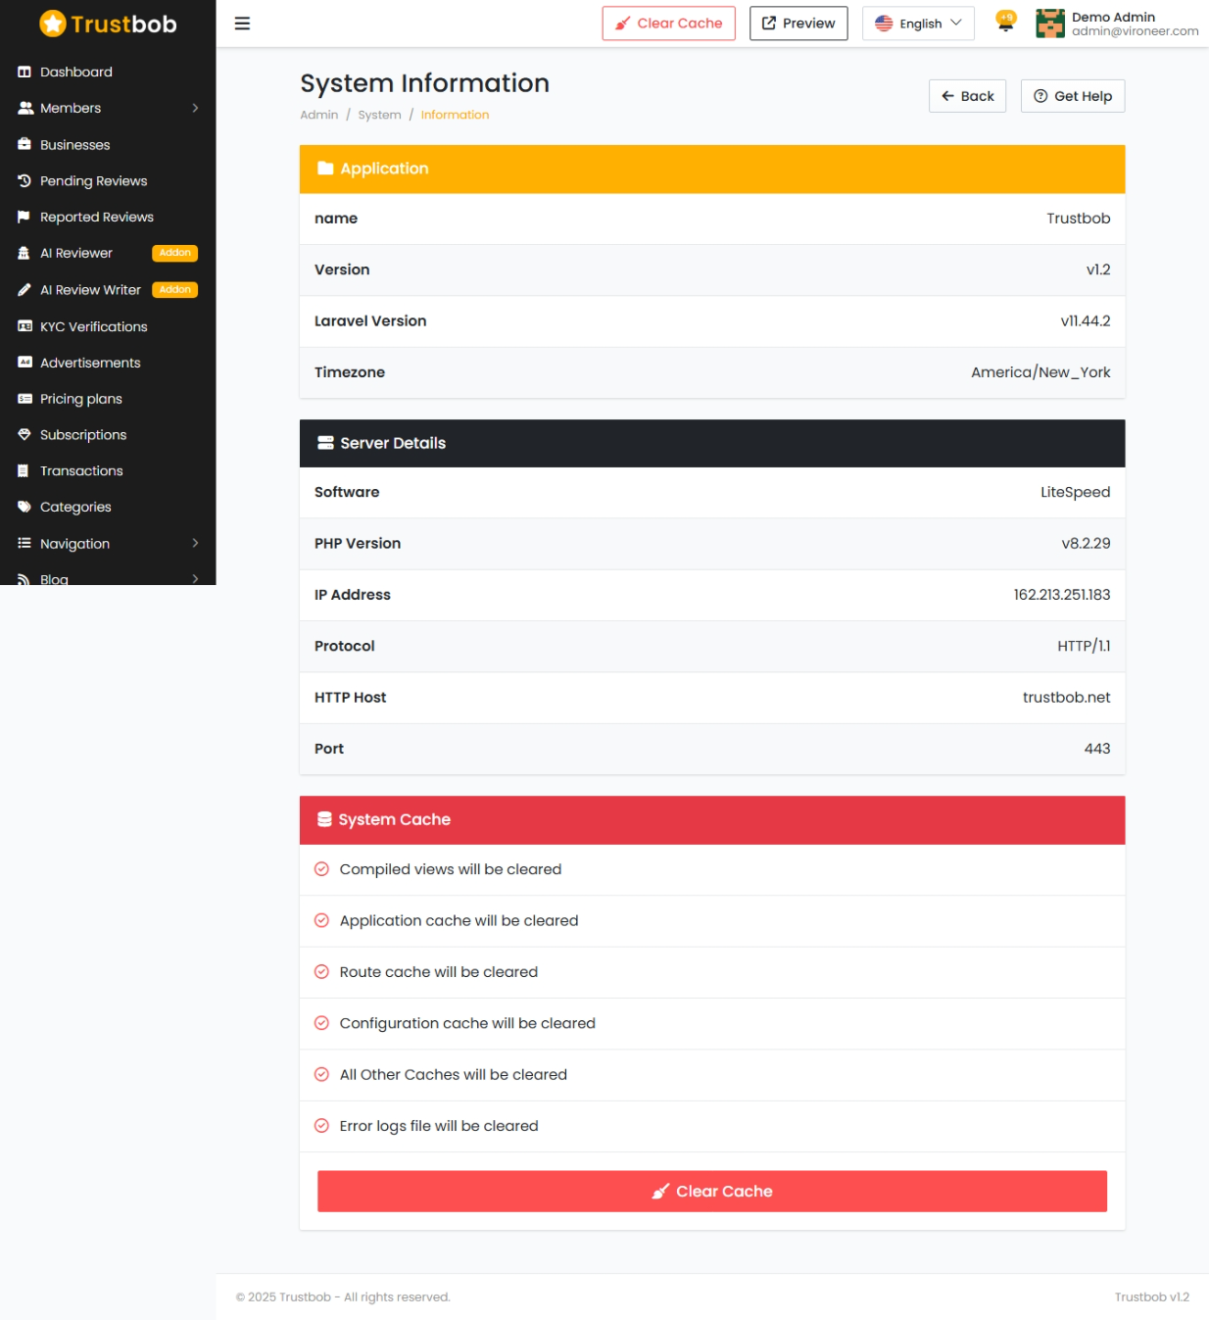Click the KYC Verifications ID card icon

coord(24,326)
